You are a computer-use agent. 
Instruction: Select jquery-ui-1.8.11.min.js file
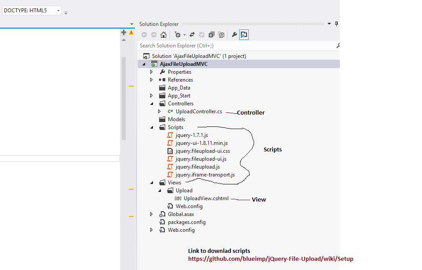202,143
